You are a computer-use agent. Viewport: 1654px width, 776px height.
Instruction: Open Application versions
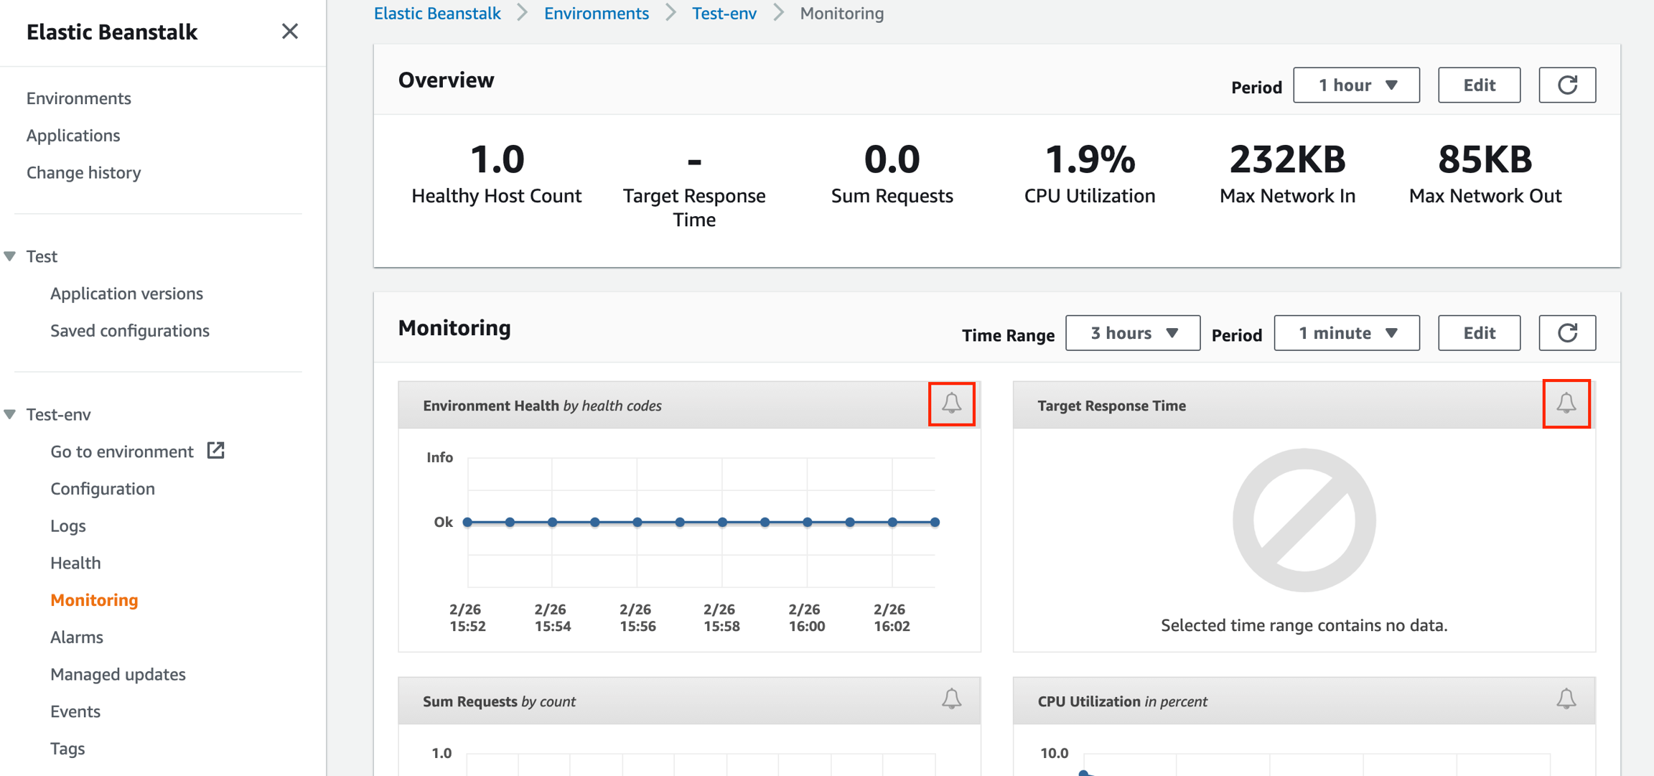point(126,294)
